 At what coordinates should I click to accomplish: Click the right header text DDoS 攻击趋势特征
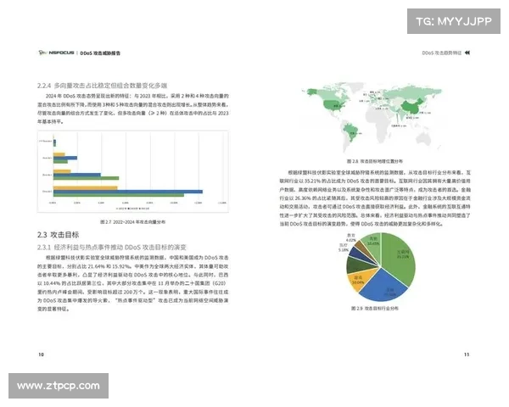pos(441,53)
